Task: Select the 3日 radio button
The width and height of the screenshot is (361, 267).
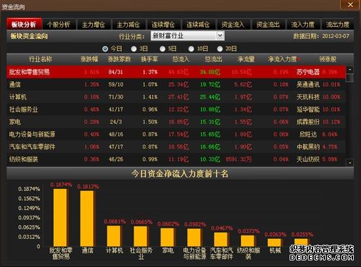Action: [134, 49]
